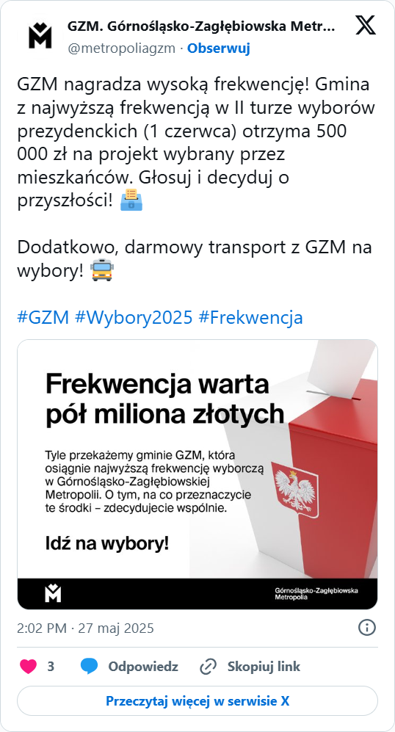Click the like count number 3
The width and height of the screenshot is (395, 732).
tap(51, 667)
